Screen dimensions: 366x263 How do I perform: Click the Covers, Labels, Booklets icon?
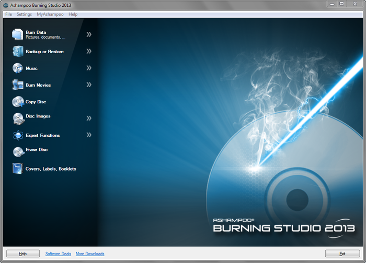17,169
